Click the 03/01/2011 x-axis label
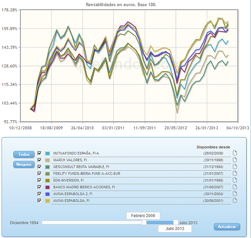Screen dimensions: 251x238 (113, 128)
